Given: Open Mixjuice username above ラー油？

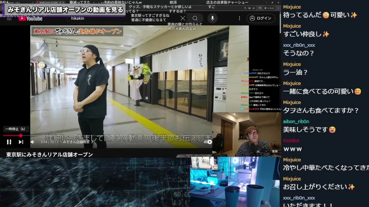Looking at the screenshot, I should (292, 64).
